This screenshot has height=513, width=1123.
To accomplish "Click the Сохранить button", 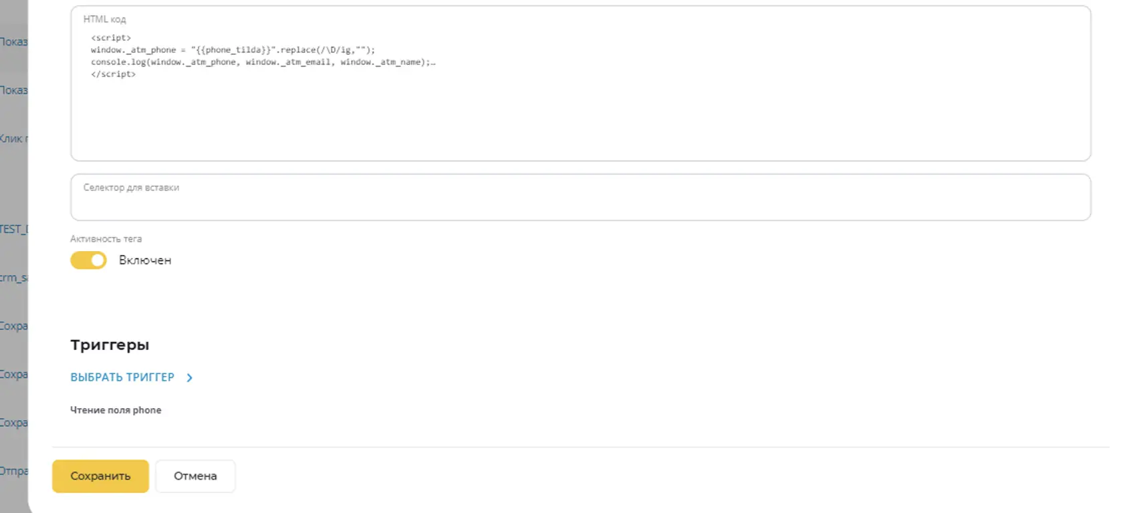I will tap(100, 476).
